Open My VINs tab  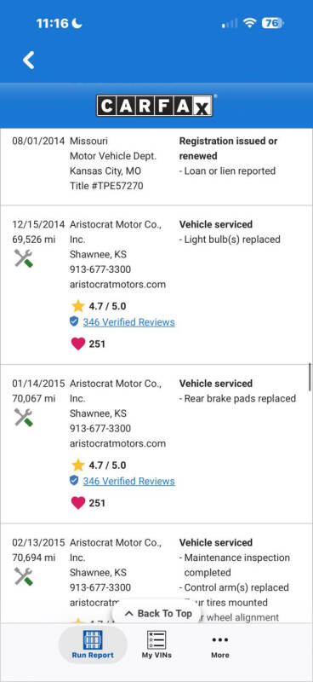coord(156,644)
